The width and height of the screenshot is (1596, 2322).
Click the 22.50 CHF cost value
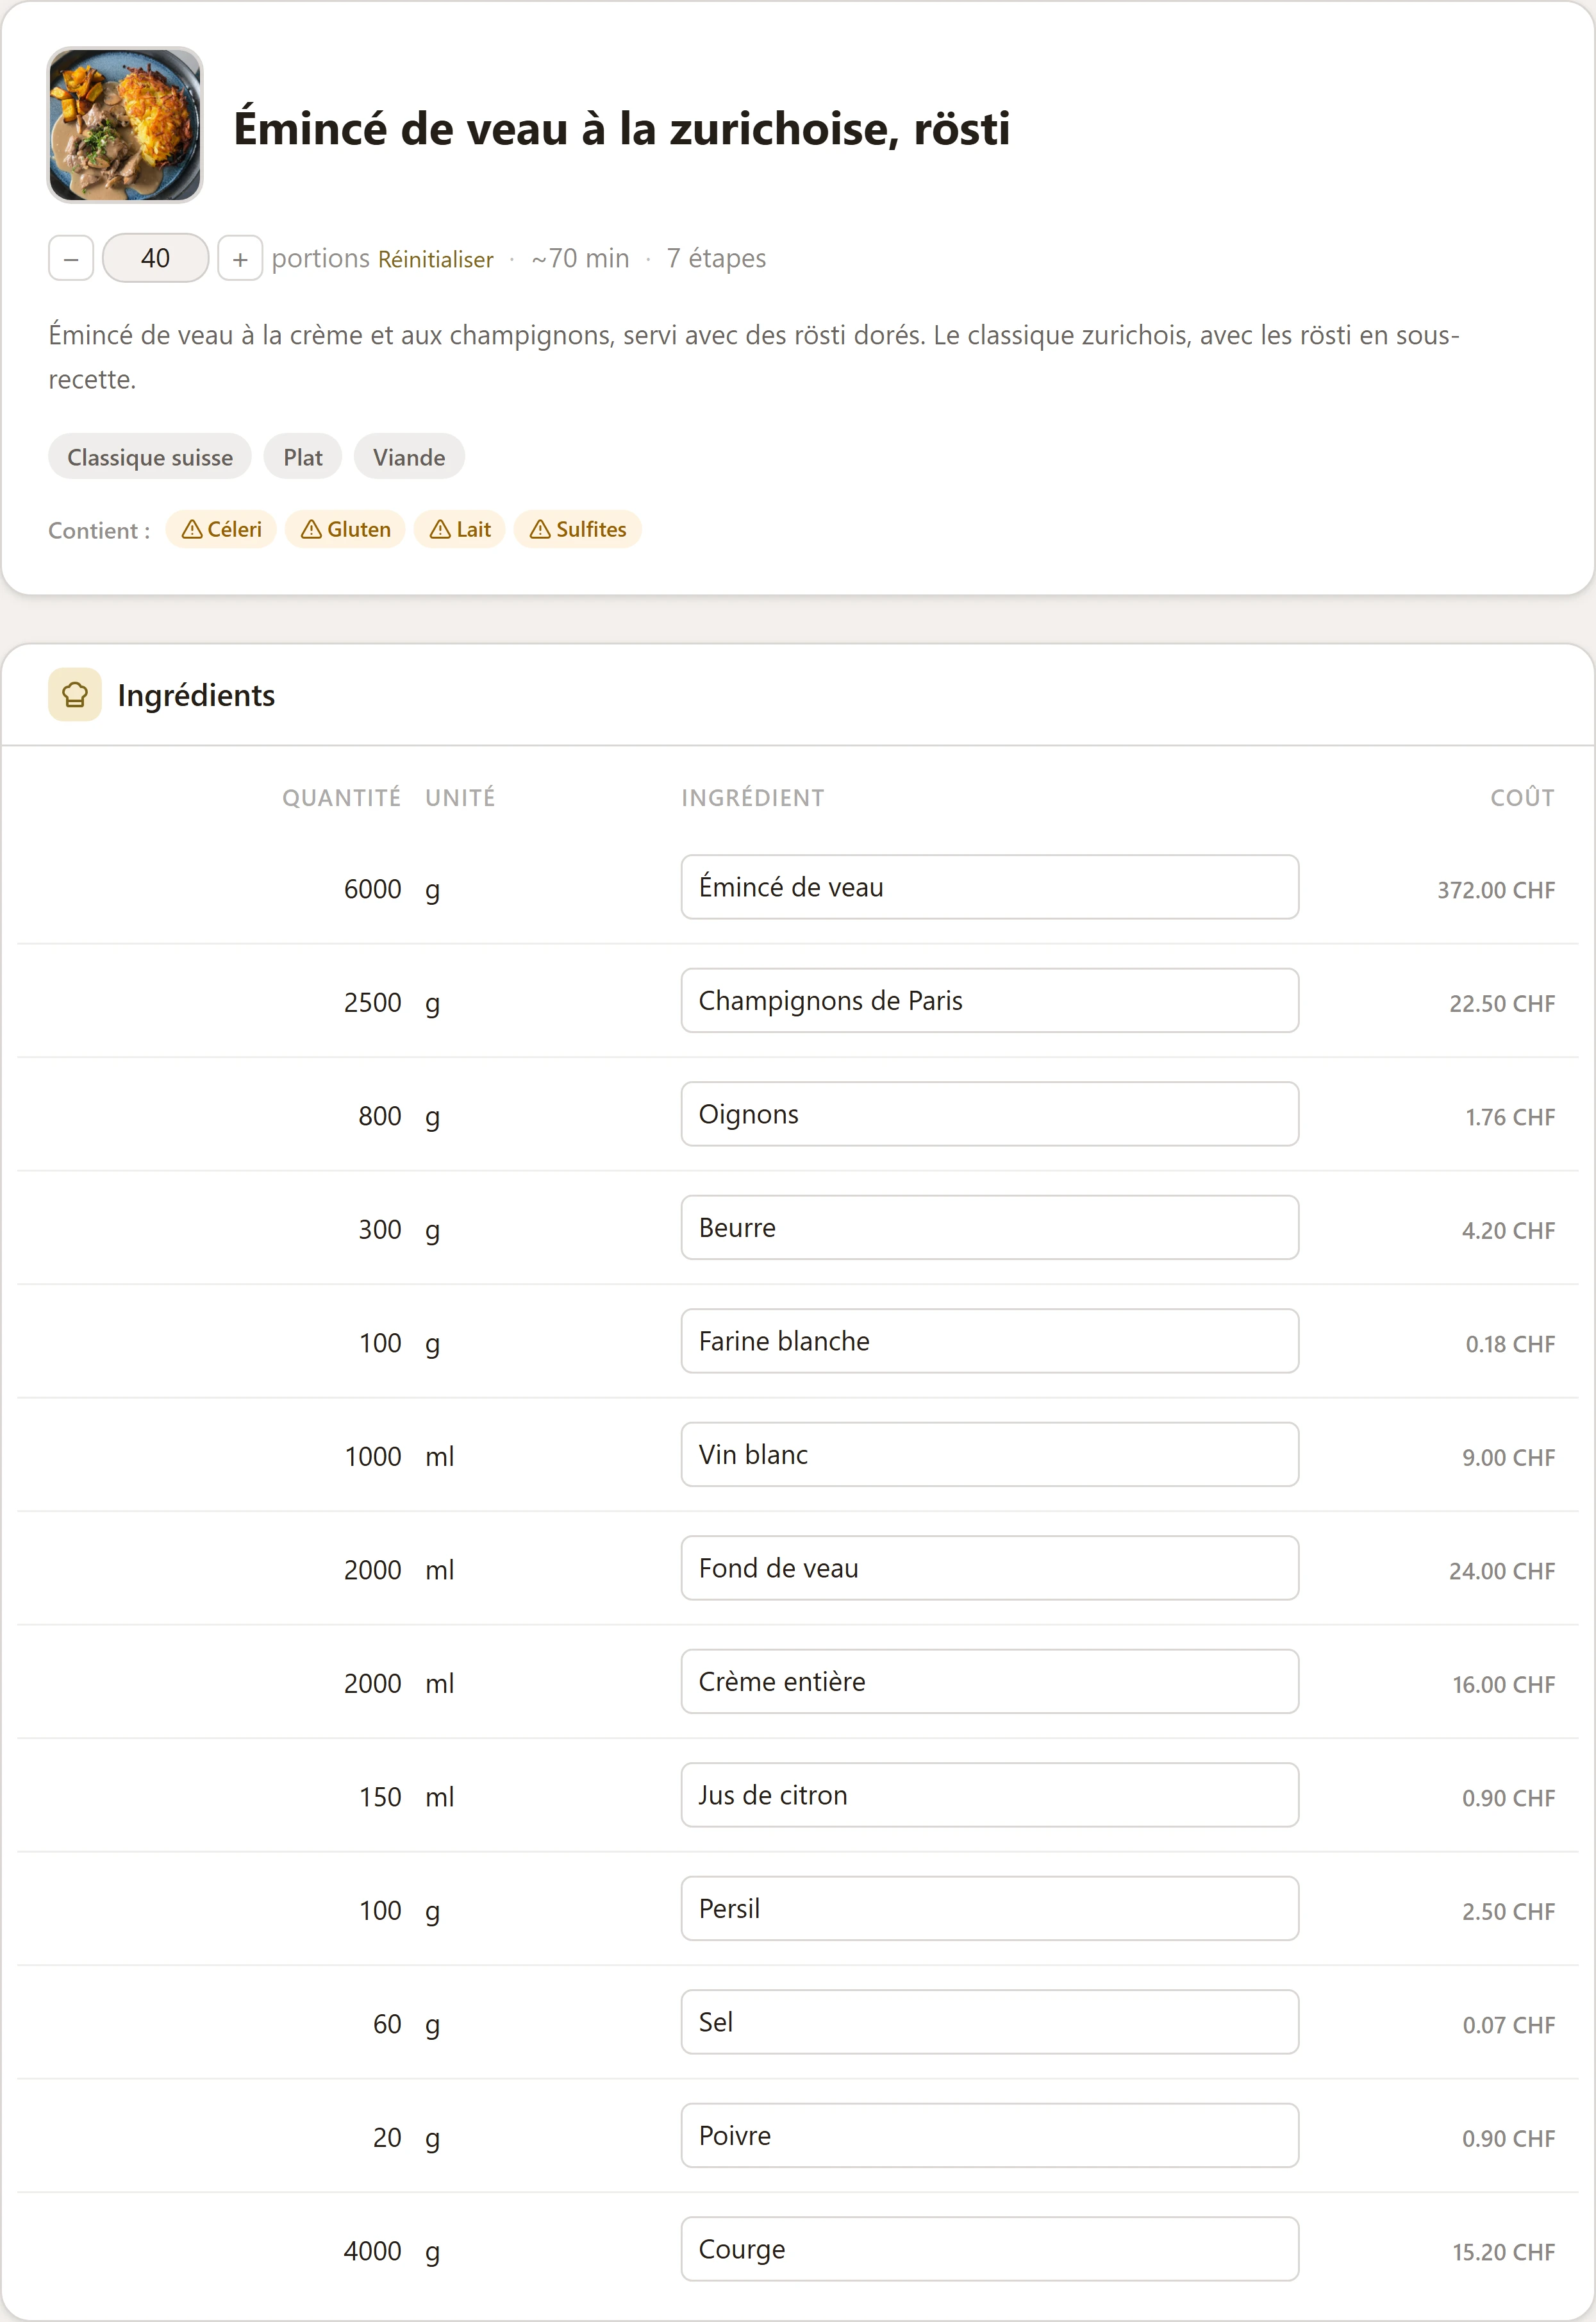point(1502,1004)
